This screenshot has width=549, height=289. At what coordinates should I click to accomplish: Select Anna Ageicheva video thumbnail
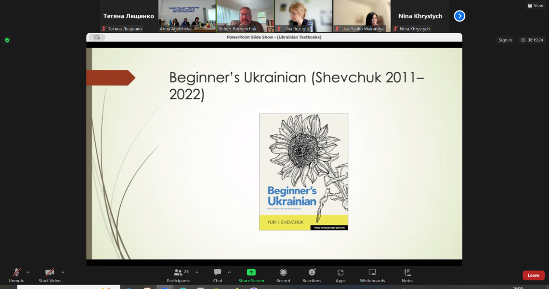coord(187,16)
